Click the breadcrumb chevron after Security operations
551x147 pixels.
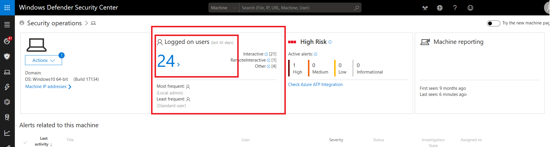(x=86, y=23)
